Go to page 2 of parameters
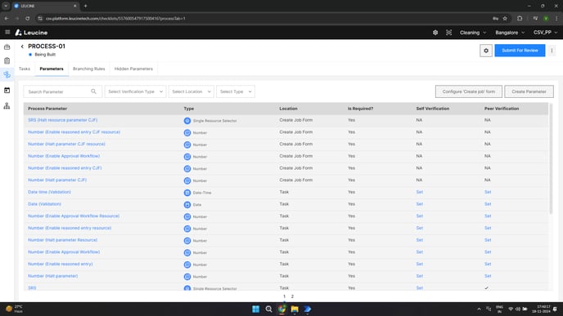The image size is (563, 316). (292, 296)
